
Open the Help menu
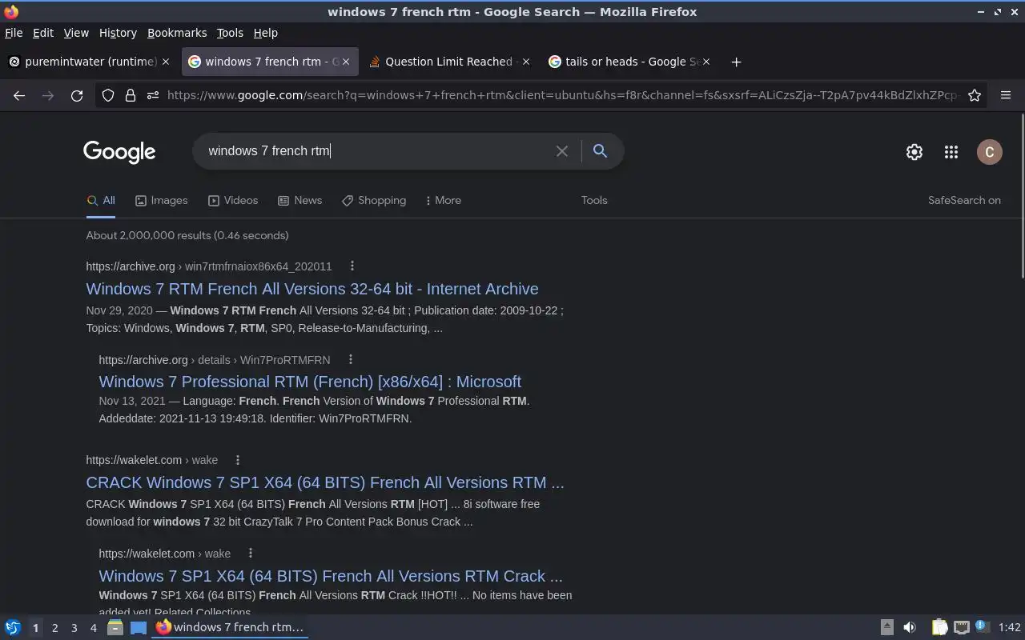coord(266,33)
